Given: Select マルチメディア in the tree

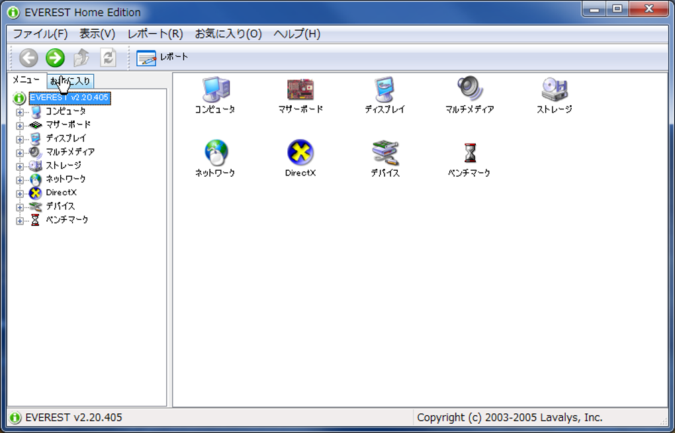Looking at the screenshot, I should (x=70, y=152).
